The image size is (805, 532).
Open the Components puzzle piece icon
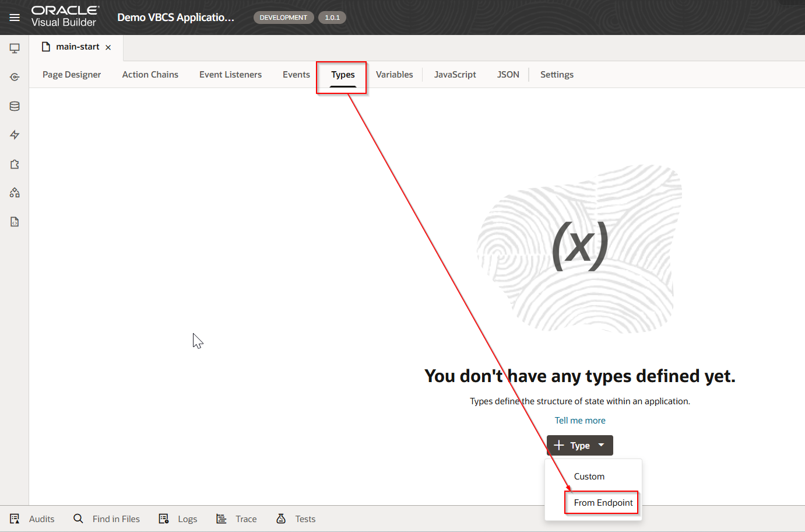(15, 164)
